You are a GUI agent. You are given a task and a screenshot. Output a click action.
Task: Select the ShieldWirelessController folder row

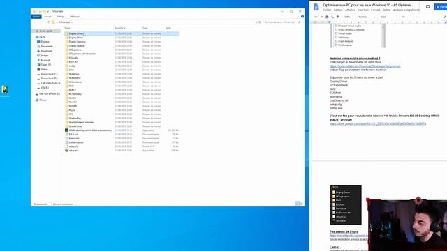click(122, 122)
